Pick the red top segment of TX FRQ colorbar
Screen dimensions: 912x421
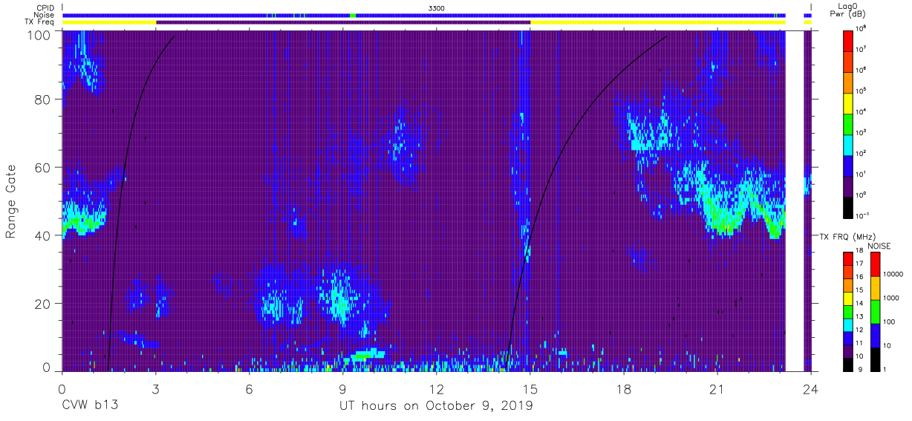point(847,258)
